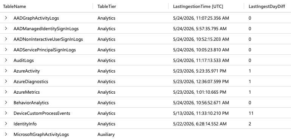Viewport: 291px width, 139px height.
Task: Expand the AADNonInteractiveUserSignInLogs row
Action: pyautogui.click(x=6, y=39)
